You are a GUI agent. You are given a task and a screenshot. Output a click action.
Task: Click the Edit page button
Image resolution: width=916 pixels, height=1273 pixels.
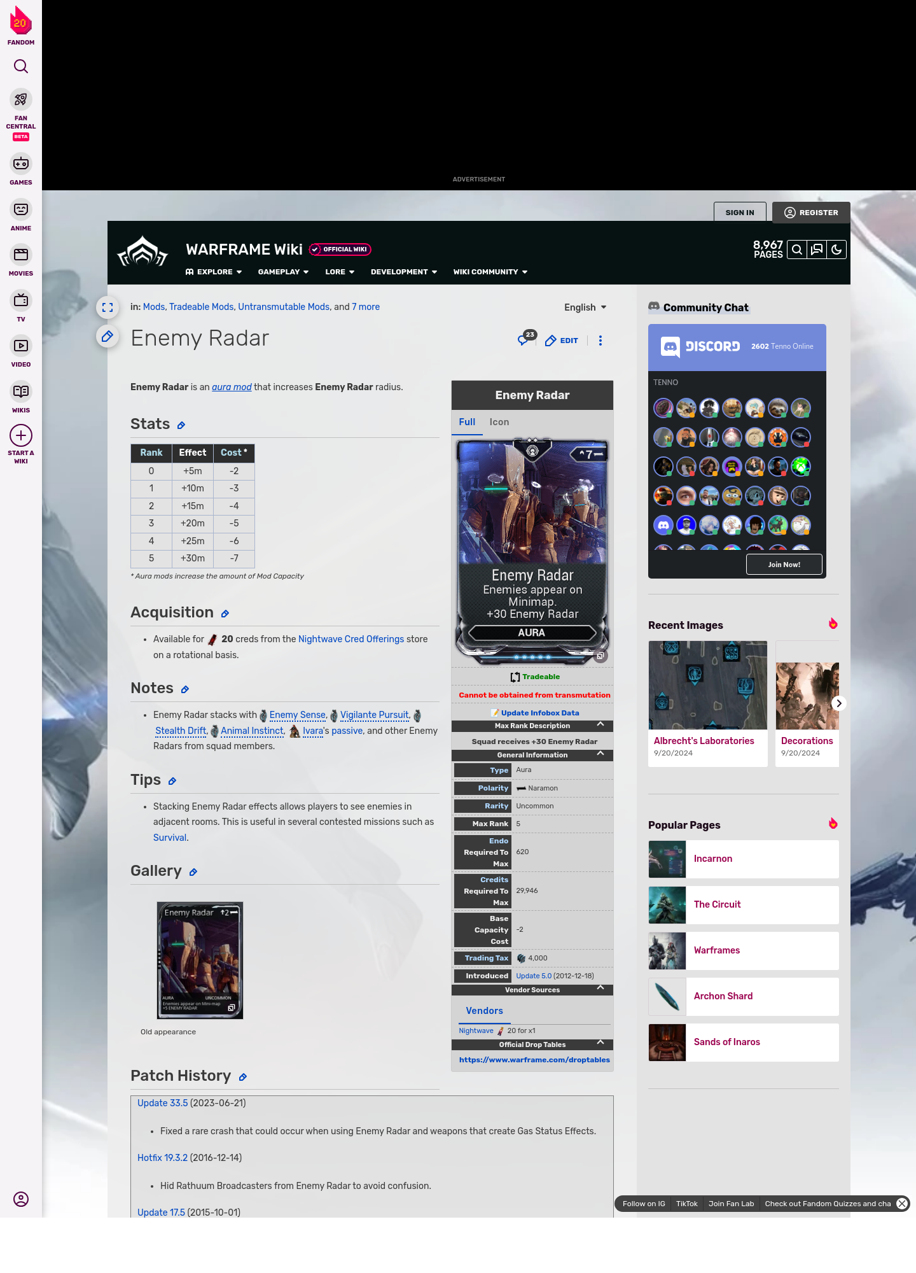coord(562,341)
